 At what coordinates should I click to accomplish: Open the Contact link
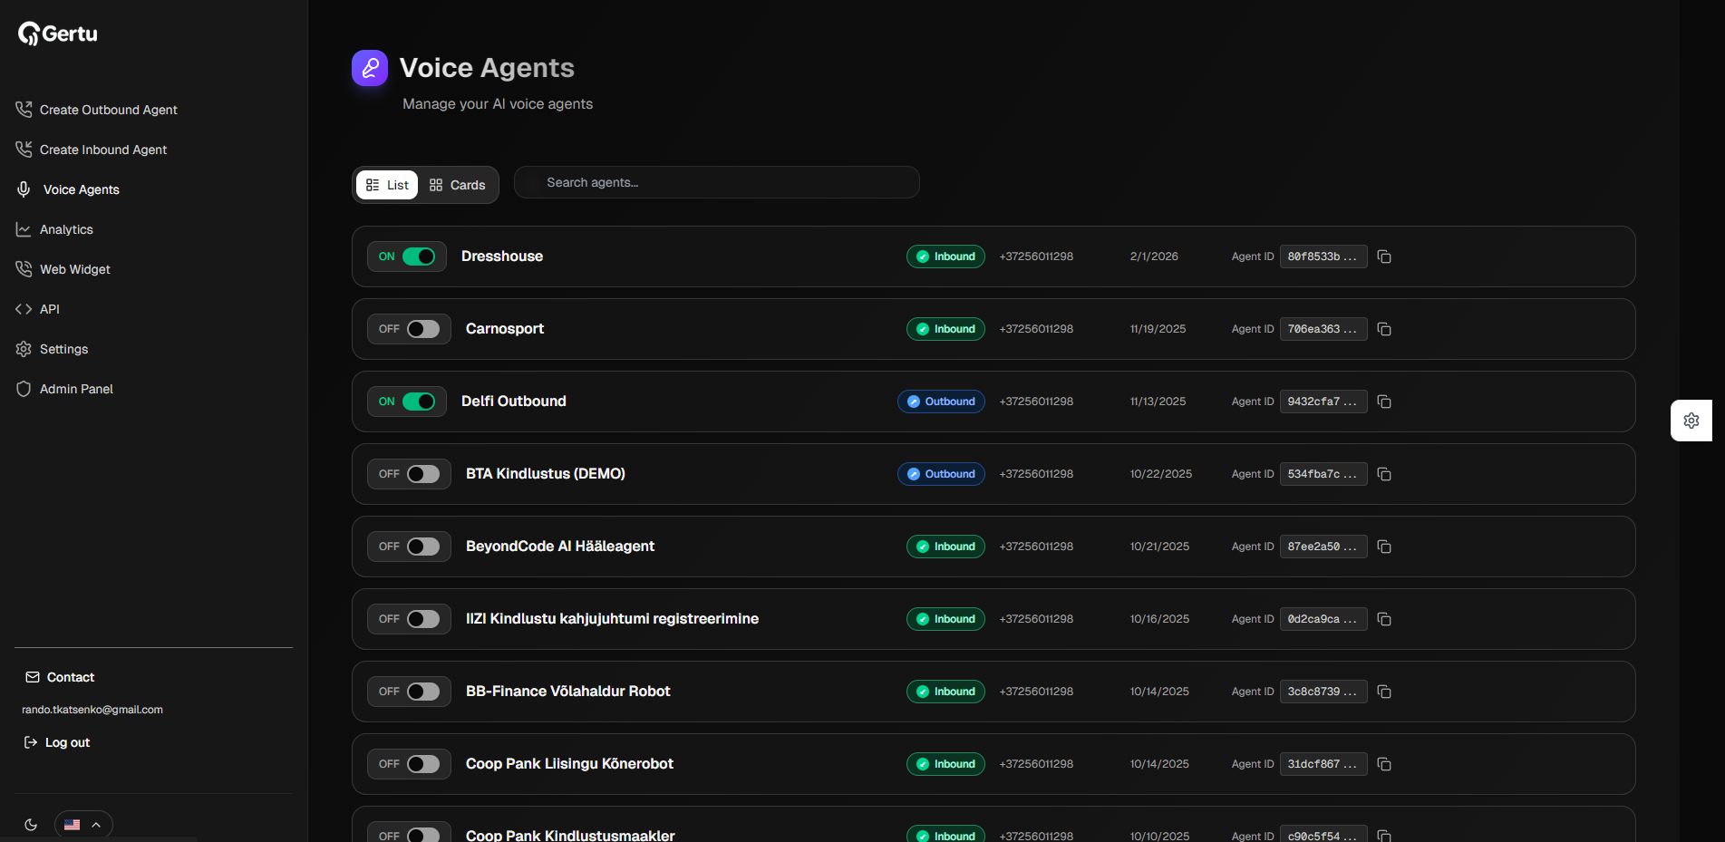coord(70,677)
